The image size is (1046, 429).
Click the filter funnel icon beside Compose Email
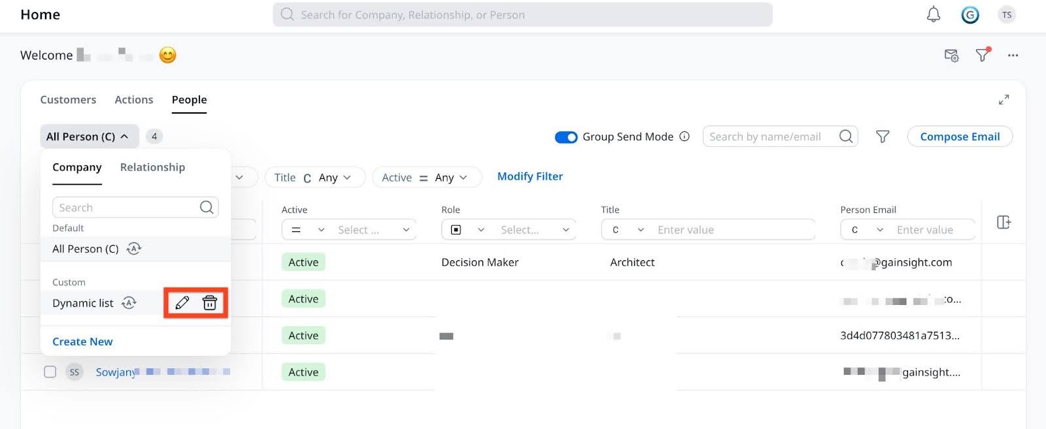(882, 136)
